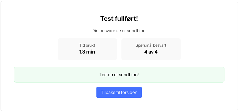Click the "1.3 min" time value
Screen dimensions: 239x112
tap(87, 52)
